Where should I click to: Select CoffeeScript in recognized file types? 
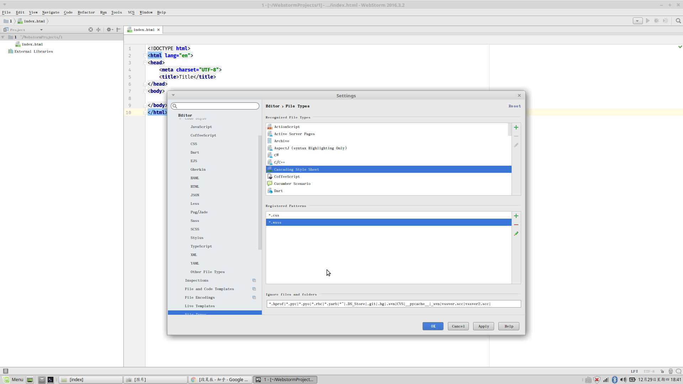287,177
